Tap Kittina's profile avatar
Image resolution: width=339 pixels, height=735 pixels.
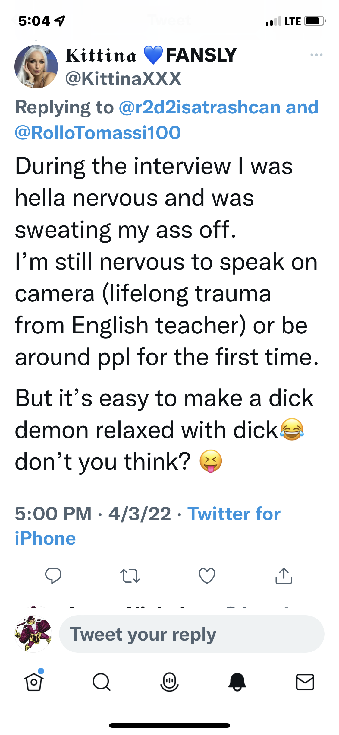[36, 67]
